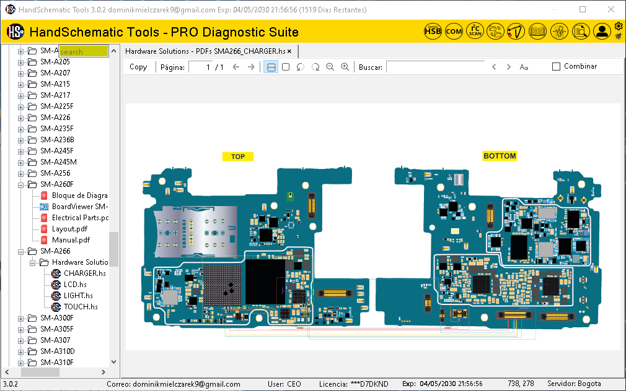
Task: Collapse the SM-A260F folder
Action: click(x=20, y=185)
